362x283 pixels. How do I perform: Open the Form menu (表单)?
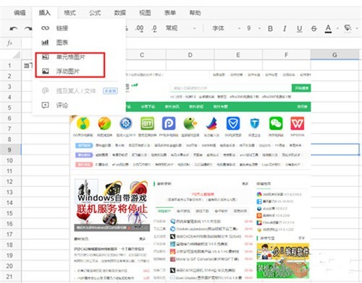[x=170, y=13]
